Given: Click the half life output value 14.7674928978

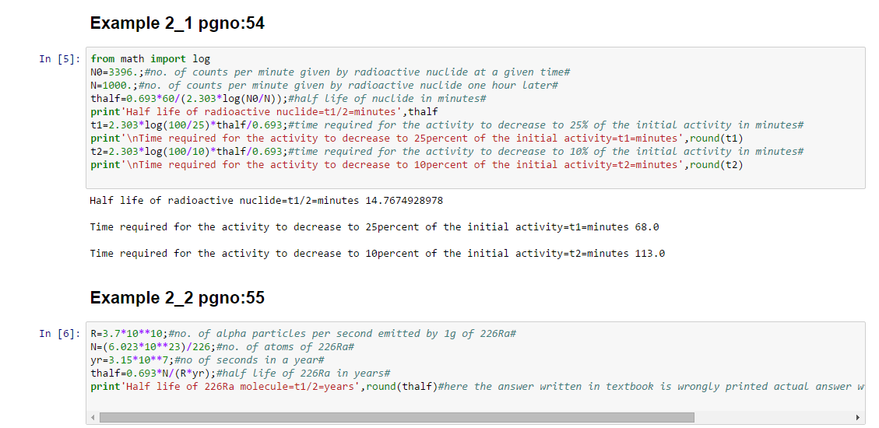Looking at the screenshot, I should 404,201.
